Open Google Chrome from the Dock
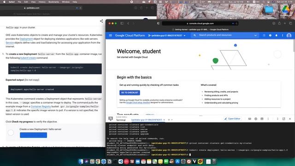Screen dimensions: 295x166 tap(98, 161)
